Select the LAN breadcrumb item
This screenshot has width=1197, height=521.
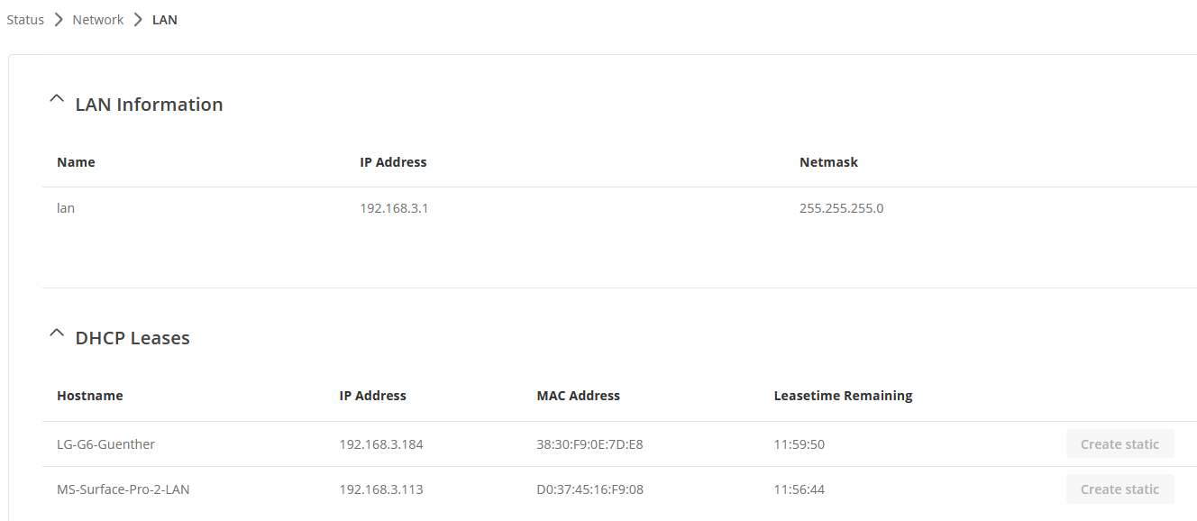coord(165,20)
